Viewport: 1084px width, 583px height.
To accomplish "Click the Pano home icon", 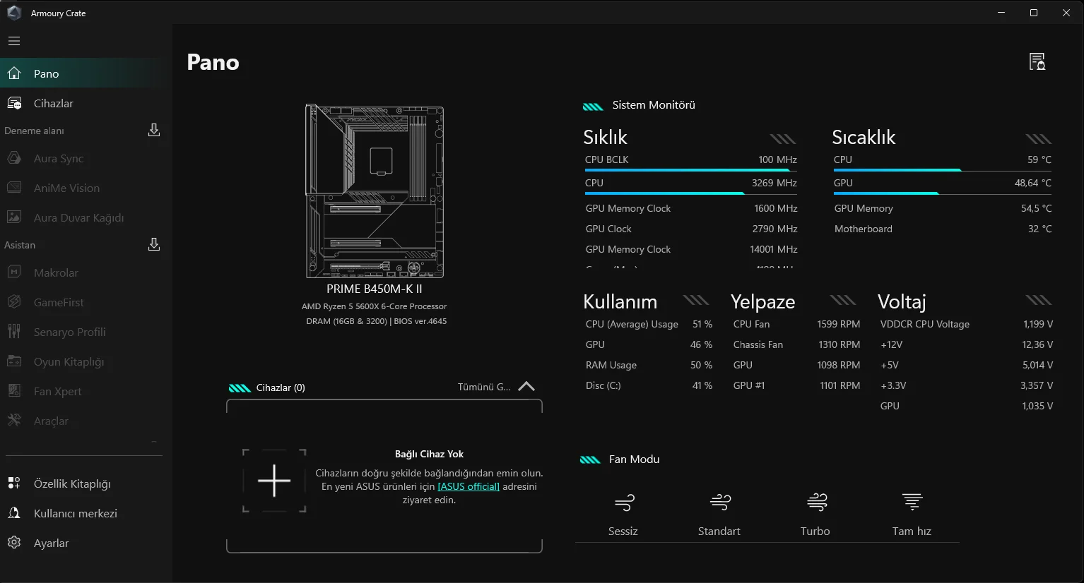I will (14, 73).
